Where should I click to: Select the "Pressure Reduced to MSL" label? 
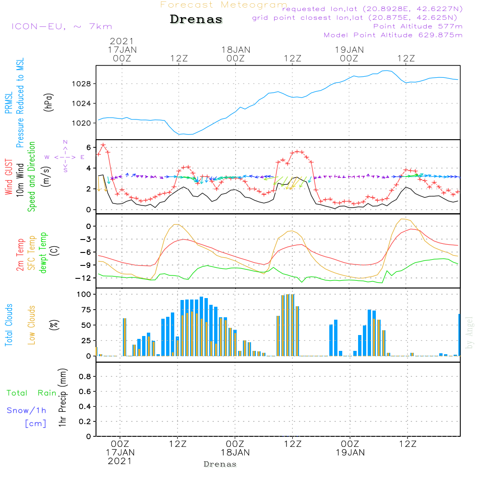coord(20,103)
